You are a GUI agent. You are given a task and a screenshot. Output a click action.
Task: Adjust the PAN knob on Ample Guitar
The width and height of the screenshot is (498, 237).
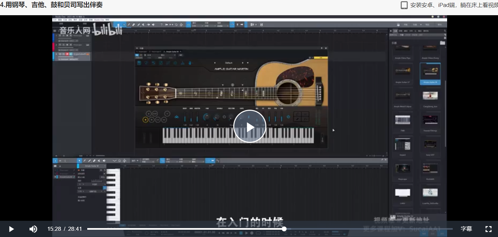pos(207,117)
